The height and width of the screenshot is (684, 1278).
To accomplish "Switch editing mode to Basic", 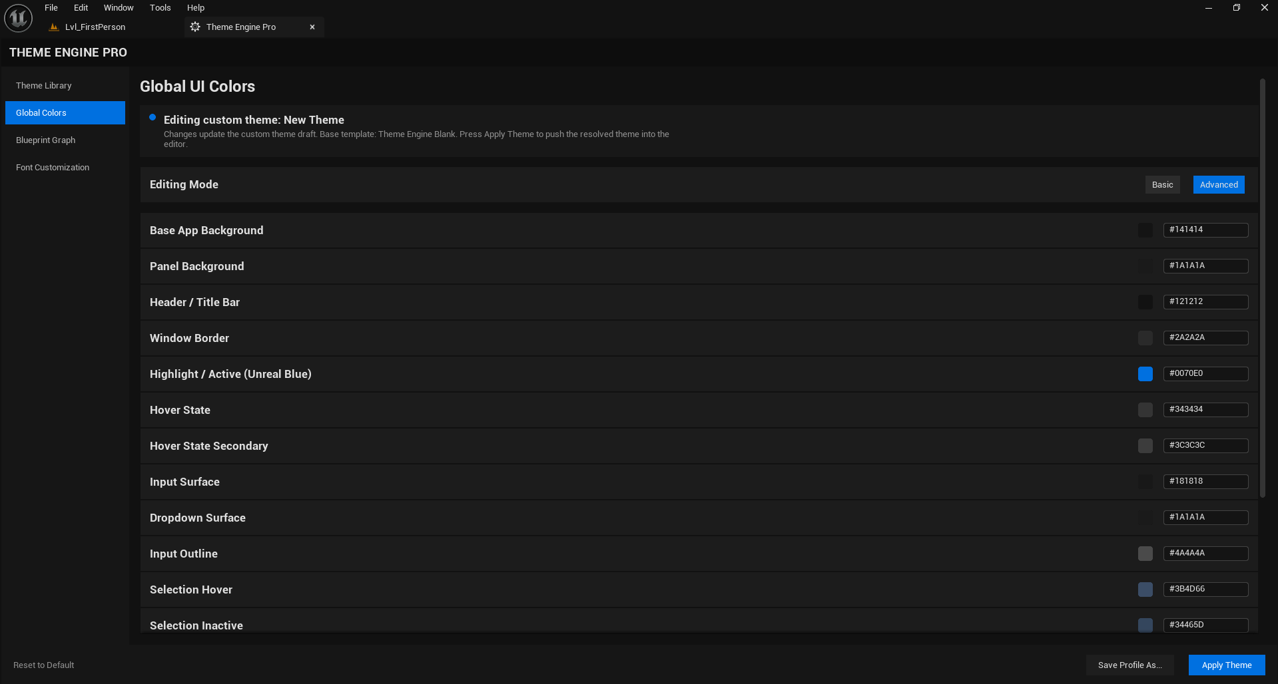I will pyautogui.click(x=1163, y=185).
